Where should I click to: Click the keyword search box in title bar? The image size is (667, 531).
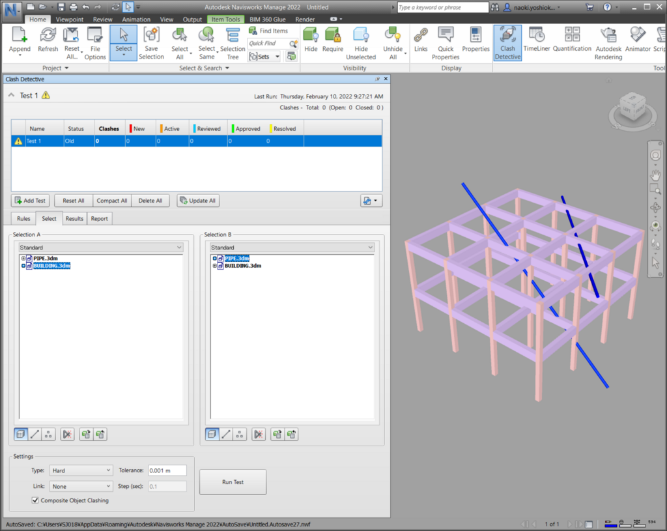pyautogui.click(x=443, y=7)
